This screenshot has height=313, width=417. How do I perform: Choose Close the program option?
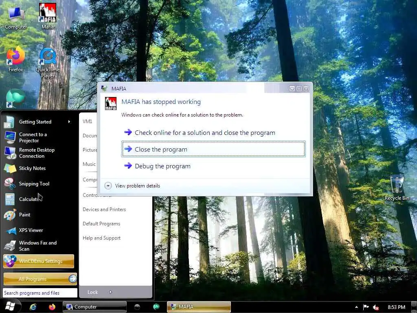213,149
